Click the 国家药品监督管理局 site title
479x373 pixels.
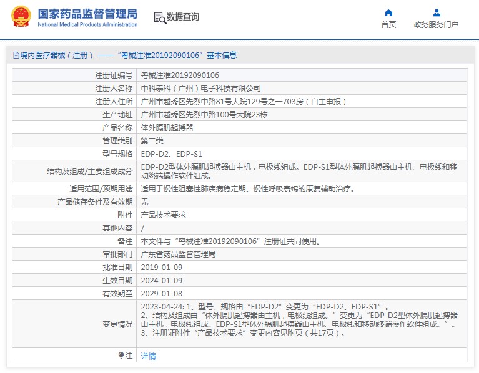tap(87, 14)
